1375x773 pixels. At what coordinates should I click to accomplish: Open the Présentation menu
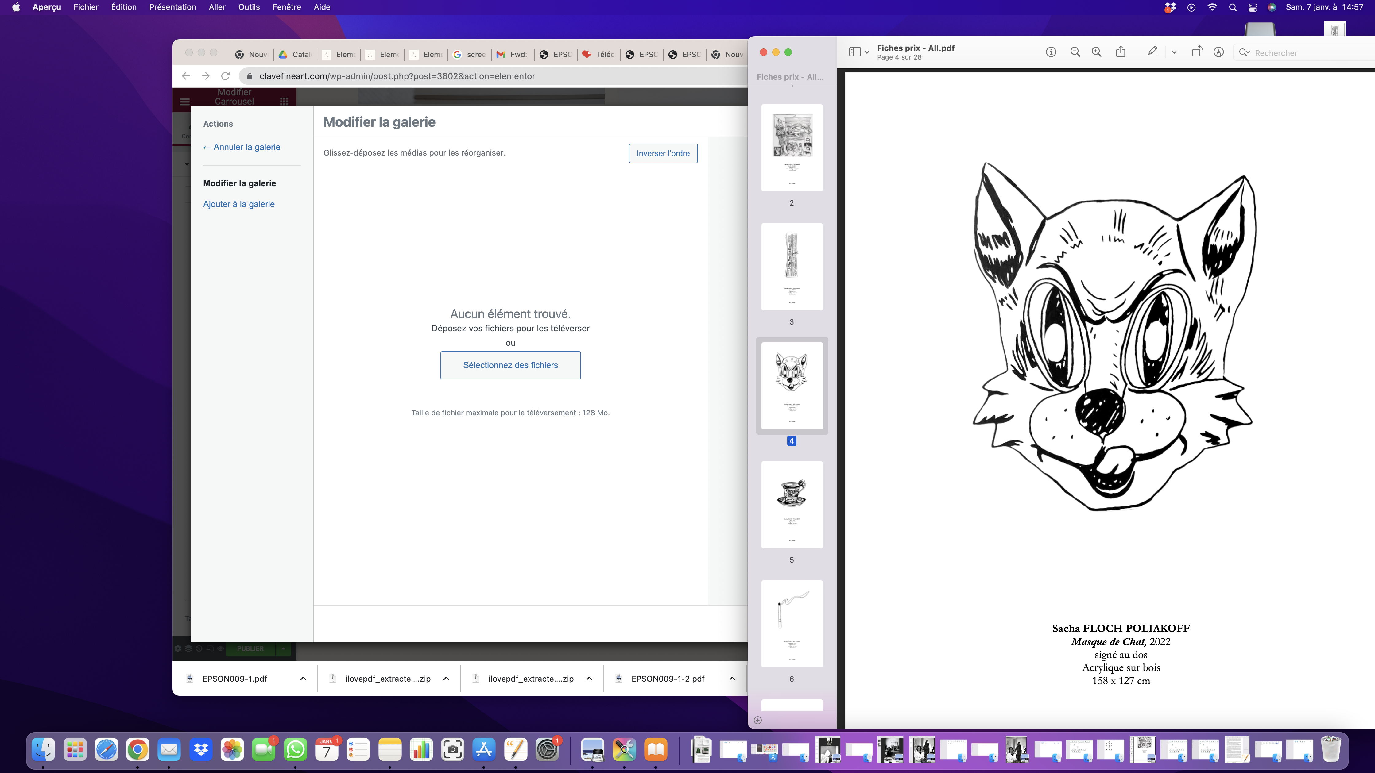coord(172,7)
